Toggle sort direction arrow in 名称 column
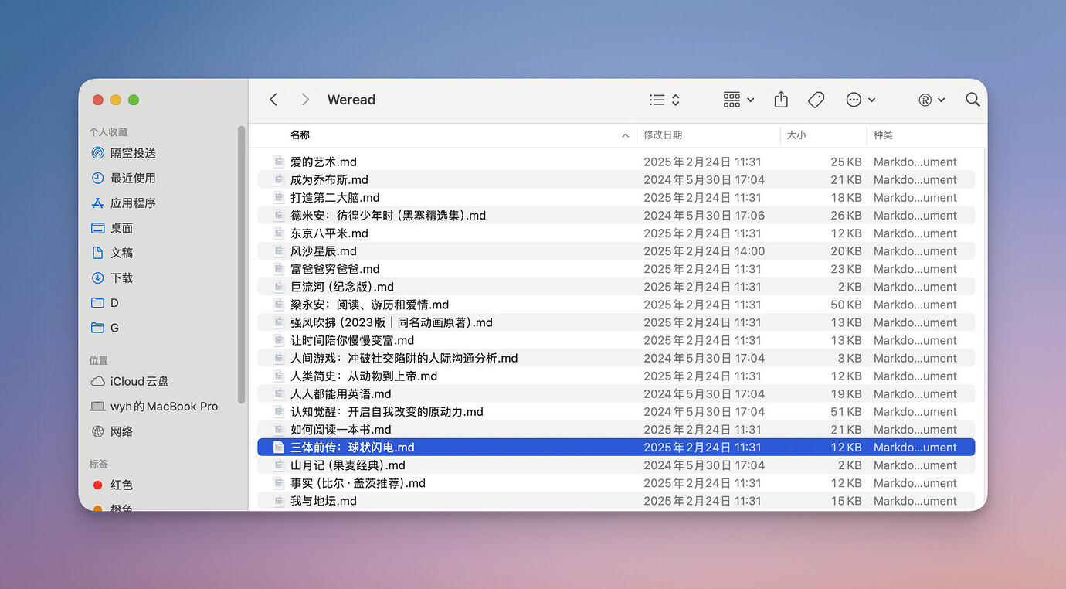1066x589 pixels. tap(625, 136)
